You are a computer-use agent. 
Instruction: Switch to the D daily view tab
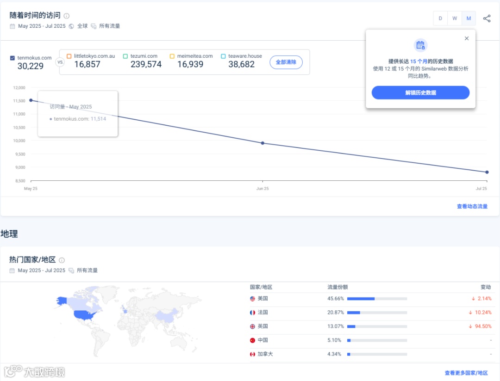coord(440,18)
